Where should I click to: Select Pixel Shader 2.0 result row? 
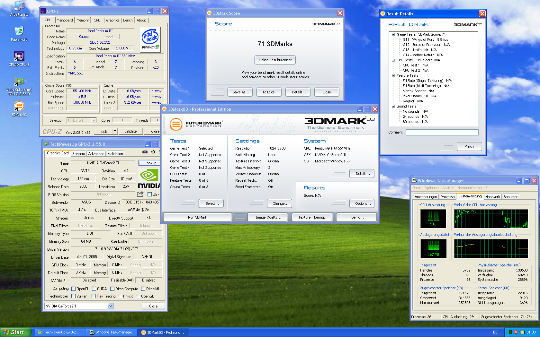point(419,96)
